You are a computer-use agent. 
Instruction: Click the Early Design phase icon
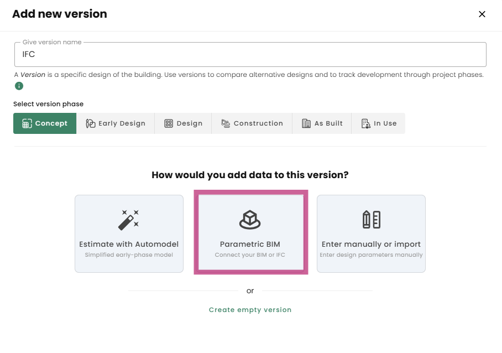(91, 123)
